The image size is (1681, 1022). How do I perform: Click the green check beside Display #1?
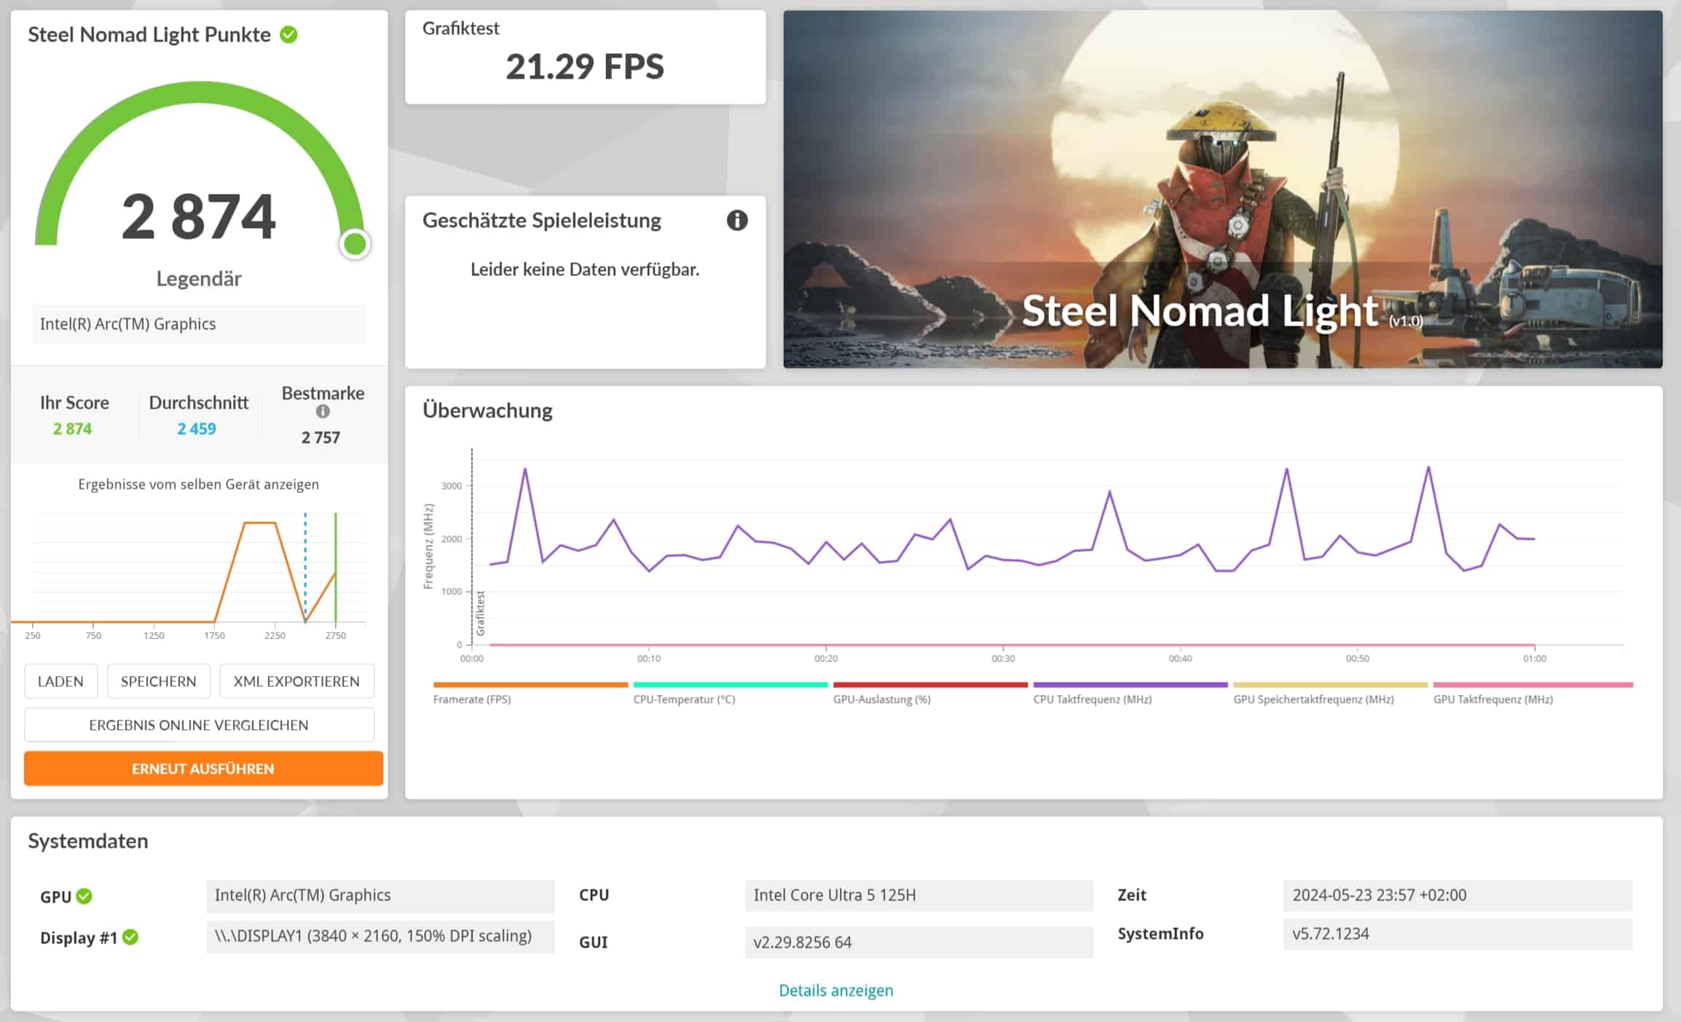130,938
